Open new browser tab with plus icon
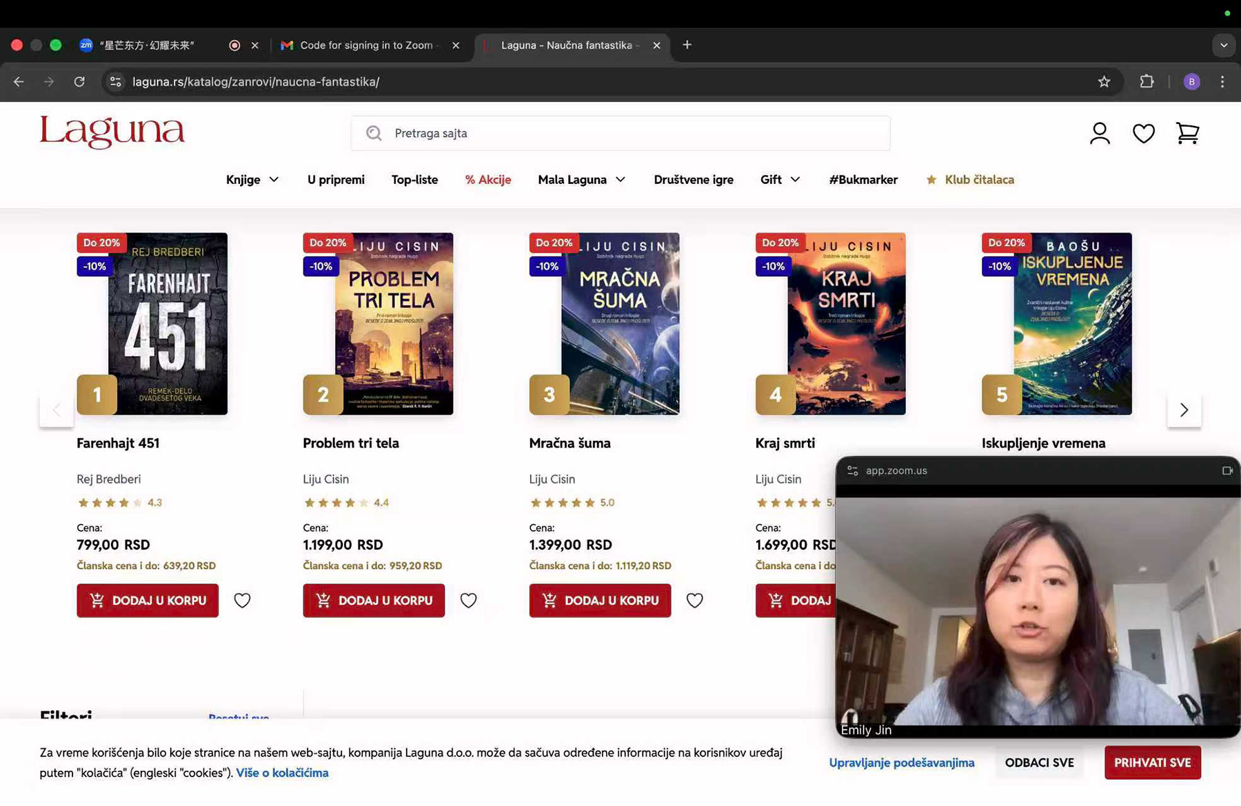This screenshot has width=1241, height=806. click(687, 45)
